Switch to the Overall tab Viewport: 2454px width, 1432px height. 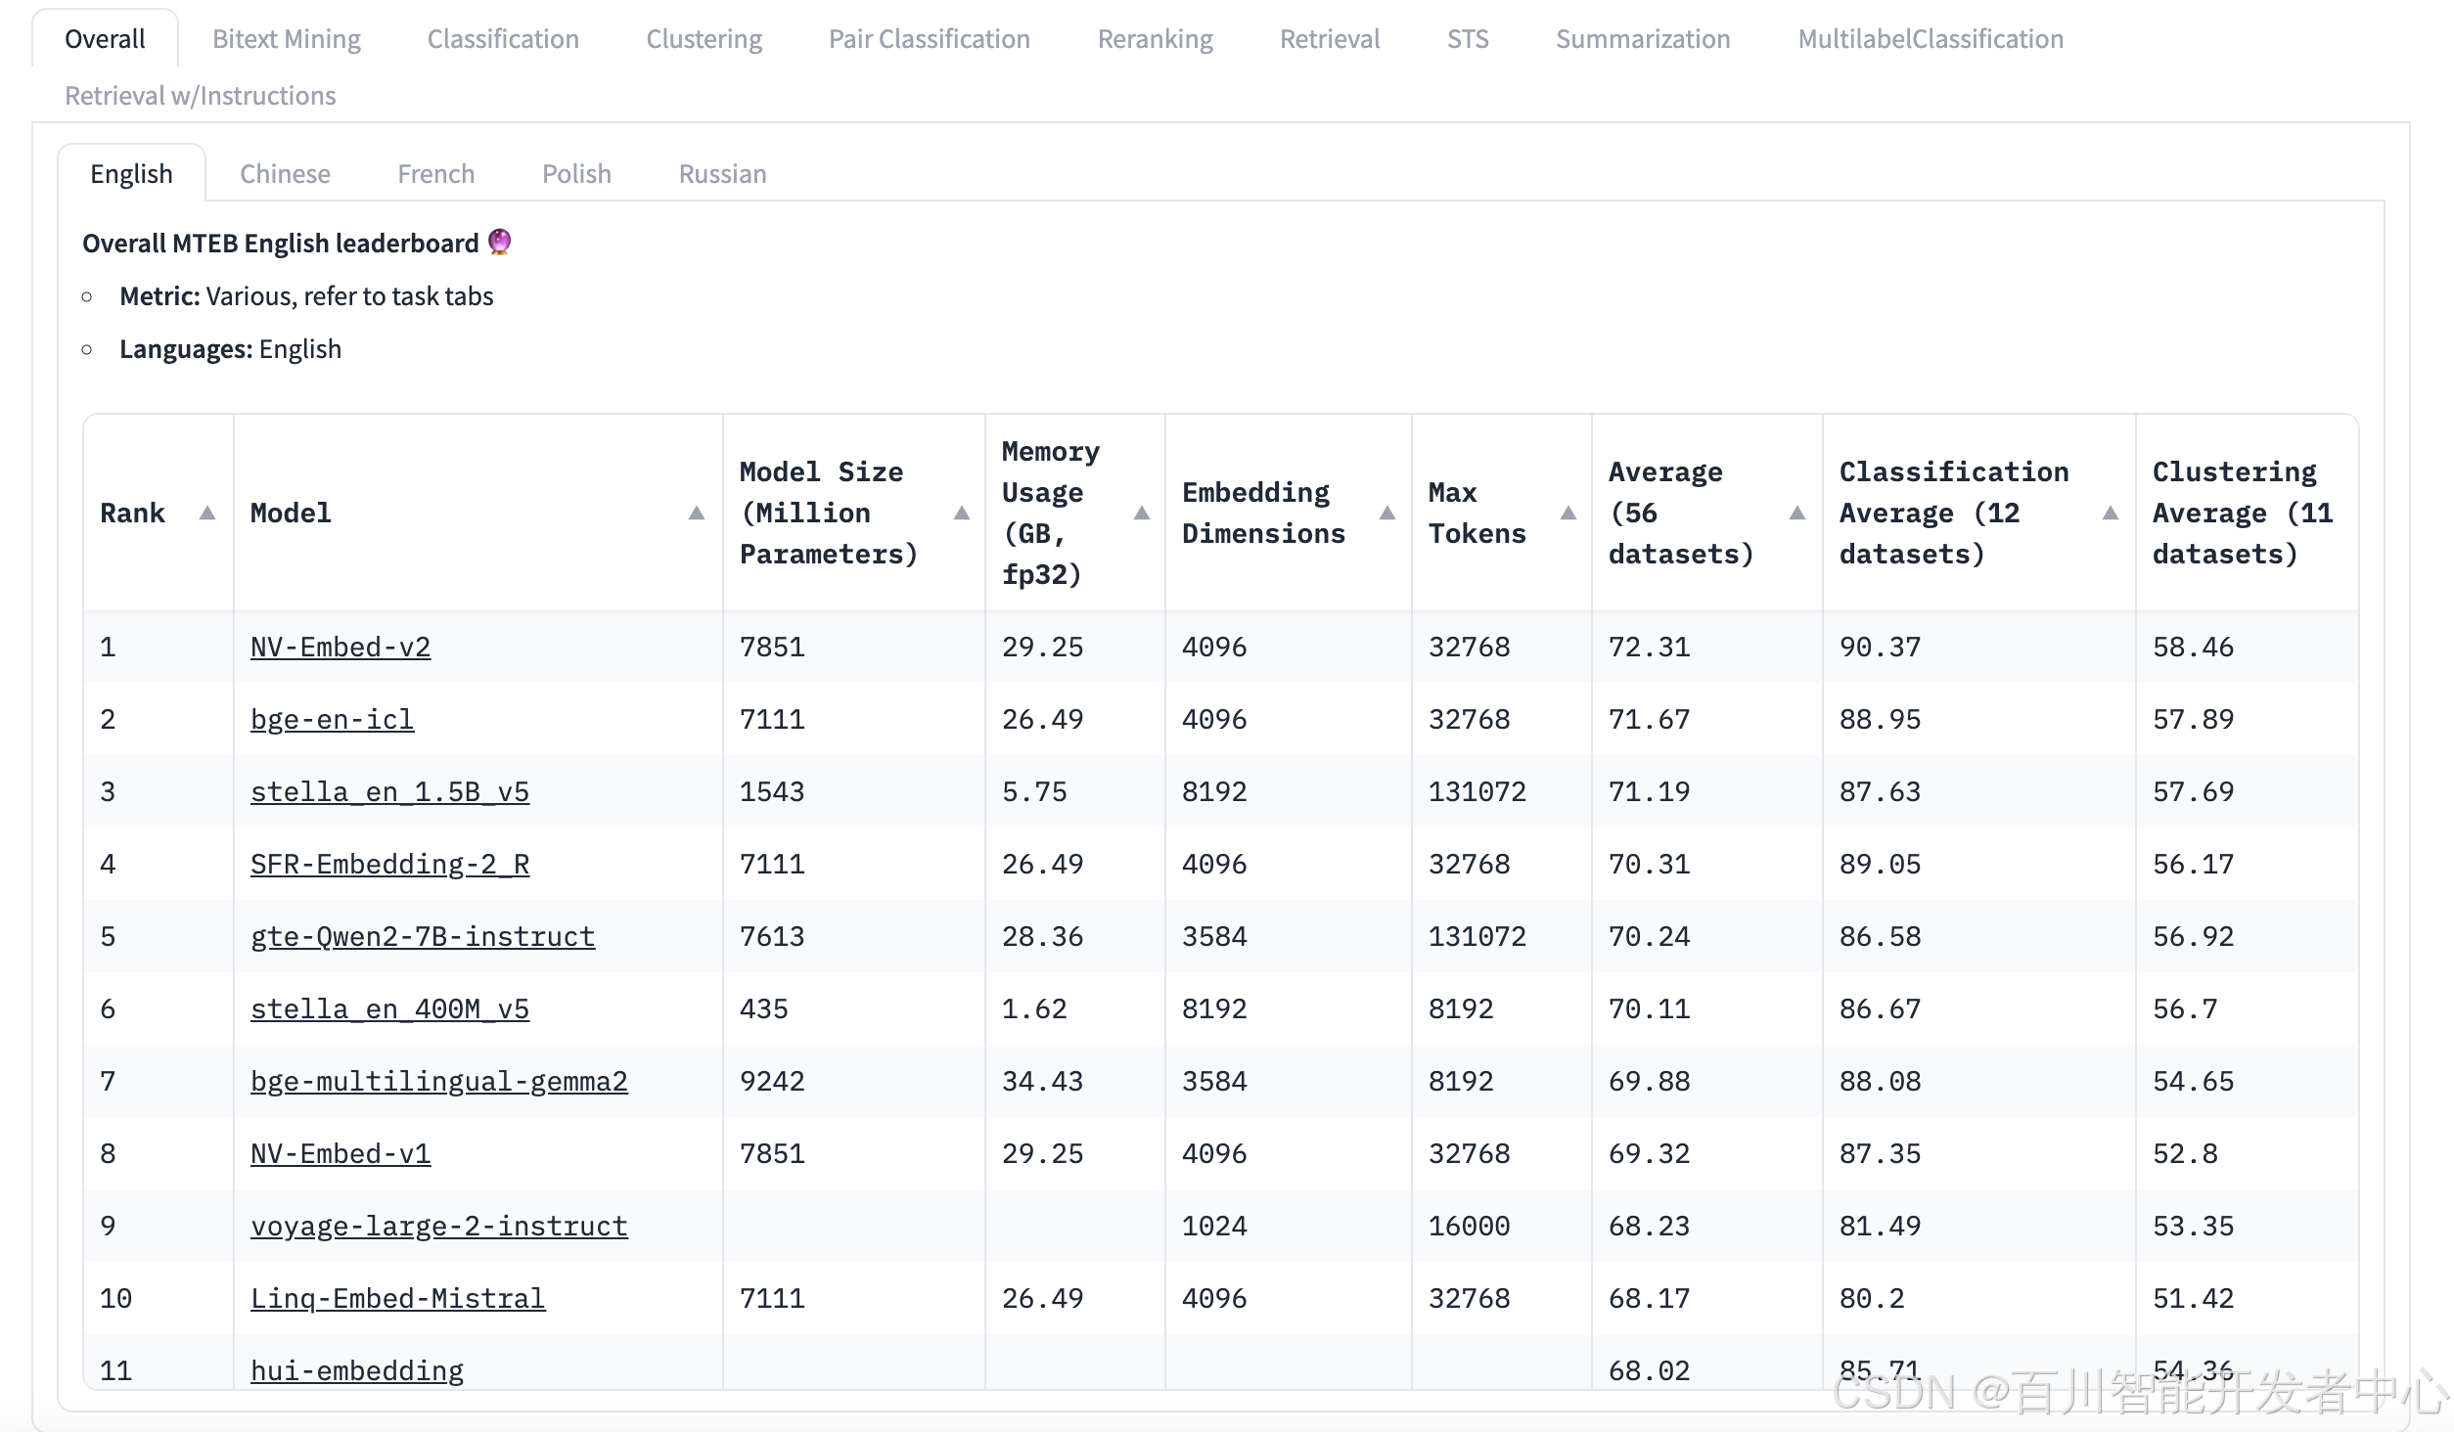coord(105,38)
